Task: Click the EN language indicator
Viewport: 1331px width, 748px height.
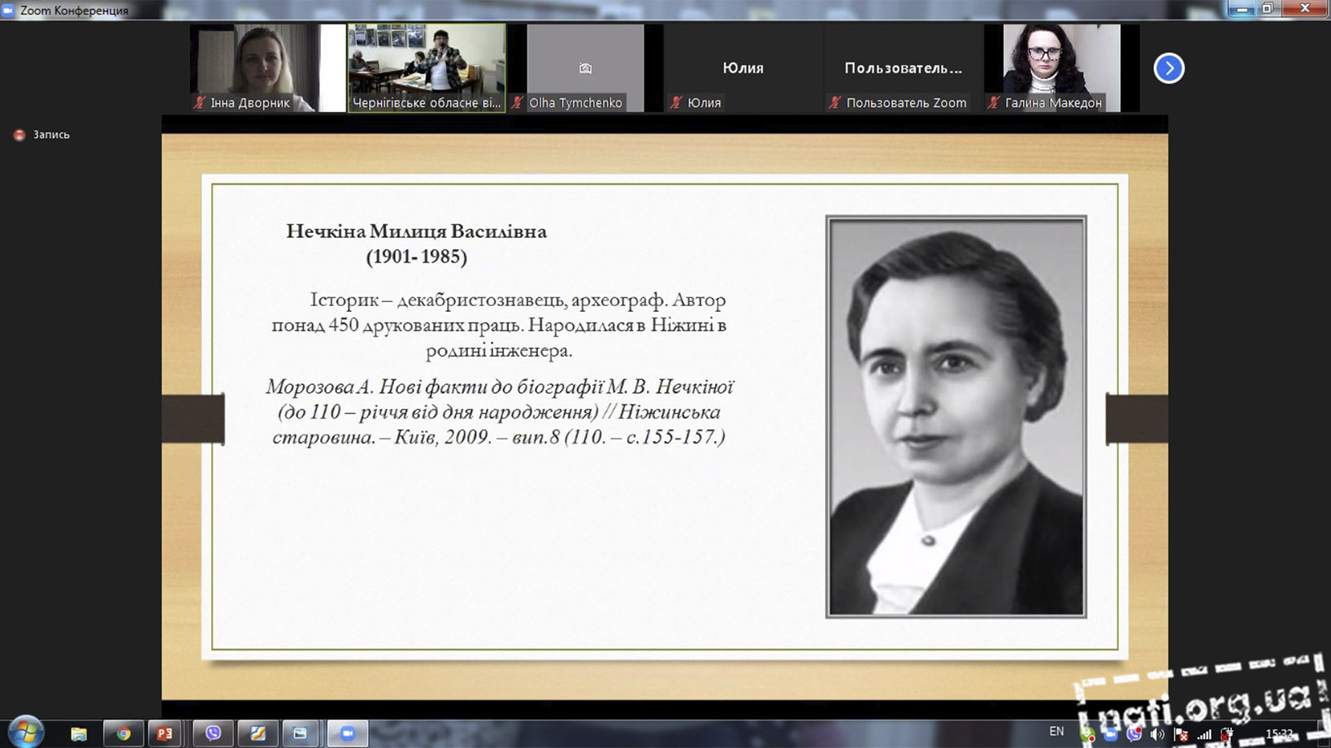Action: (x=1056, y=732)
